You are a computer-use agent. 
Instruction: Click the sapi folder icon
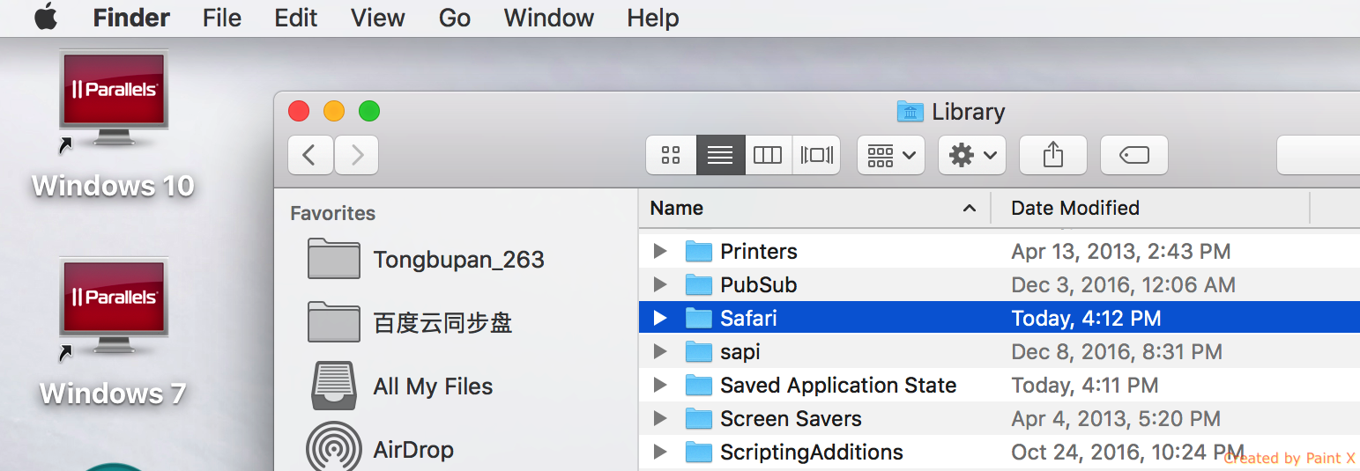[x=699, y=352]
